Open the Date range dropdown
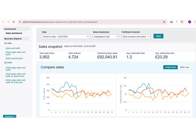 coord(66,37)
